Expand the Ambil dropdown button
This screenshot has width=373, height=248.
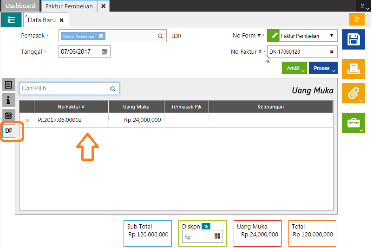tap(294, 68)
